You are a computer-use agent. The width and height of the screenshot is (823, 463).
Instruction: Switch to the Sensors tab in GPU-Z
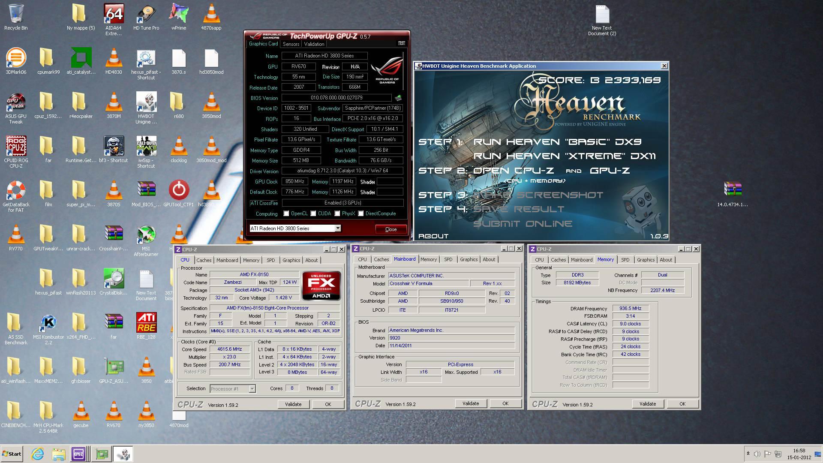[291, 44]
